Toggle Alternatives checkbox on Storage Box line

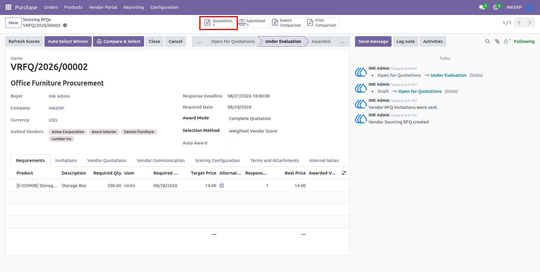[222, 186]
